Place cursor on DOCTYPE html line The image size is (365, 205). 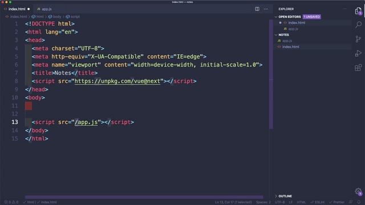[x=50, y=24]
